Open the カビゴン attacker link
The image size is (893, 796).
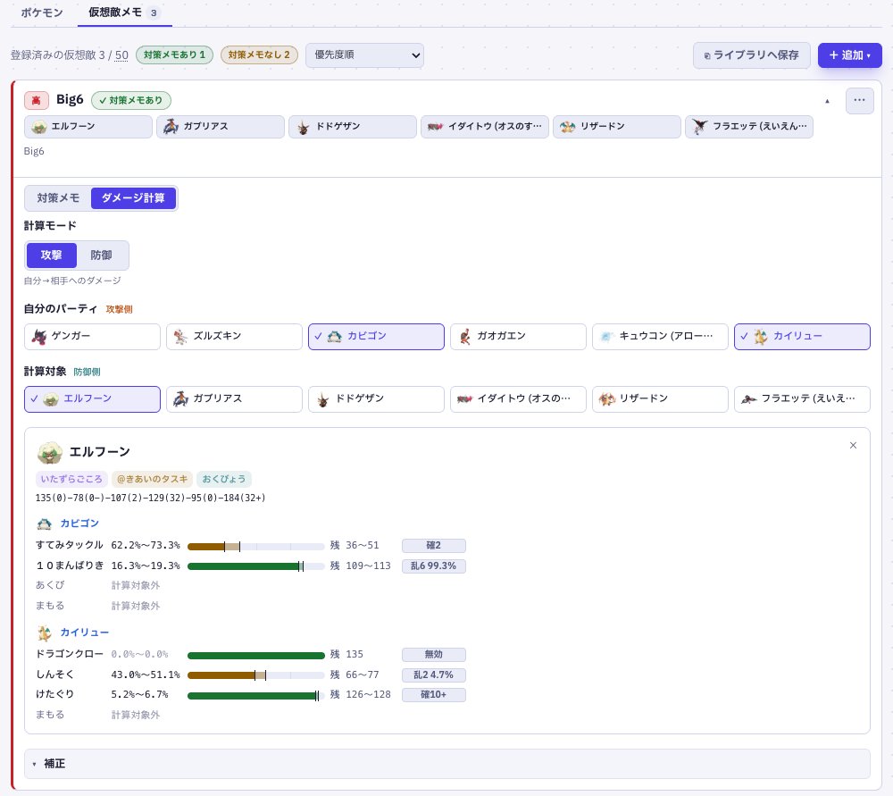tap(79, 524)
